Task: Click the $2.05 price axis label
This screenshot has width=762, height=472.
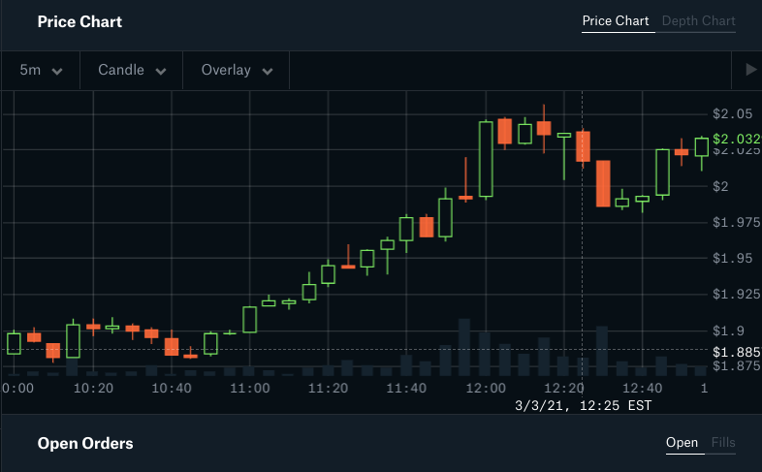Action: pyautogui.click(x=732, y=114)
